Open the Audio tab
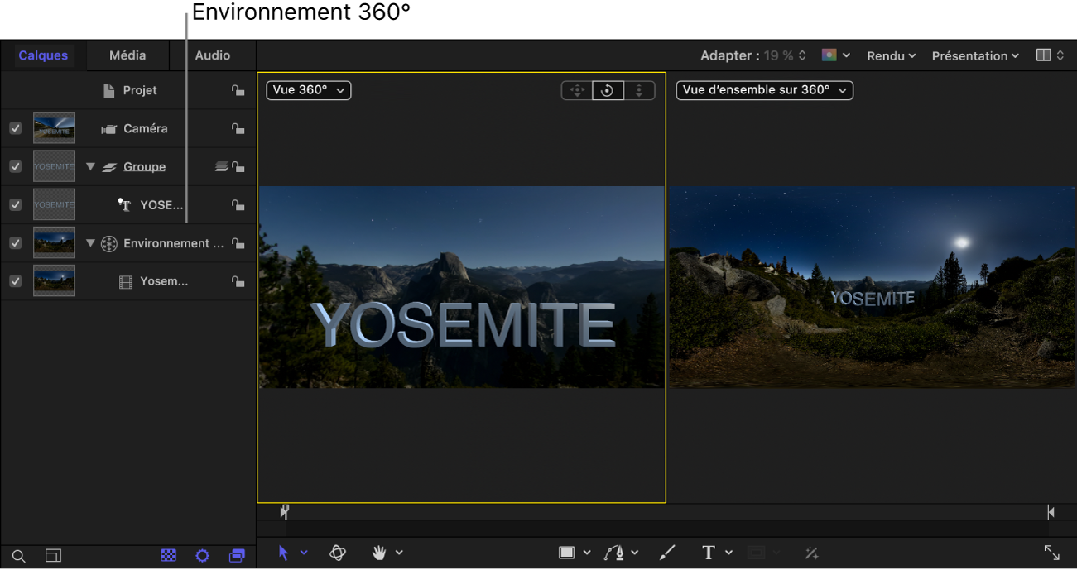Image resolution: width=1077 pixels, height=570 pixels. pos(212,55)
